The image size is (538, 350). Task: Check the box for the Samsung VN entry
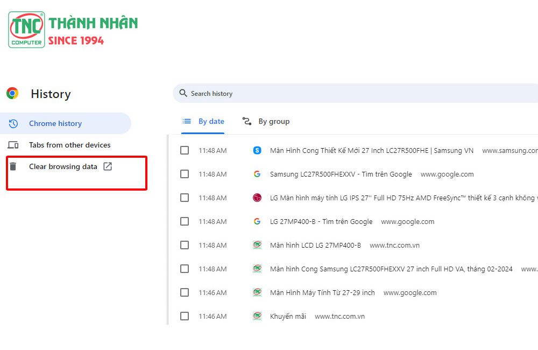click(185, 150)
